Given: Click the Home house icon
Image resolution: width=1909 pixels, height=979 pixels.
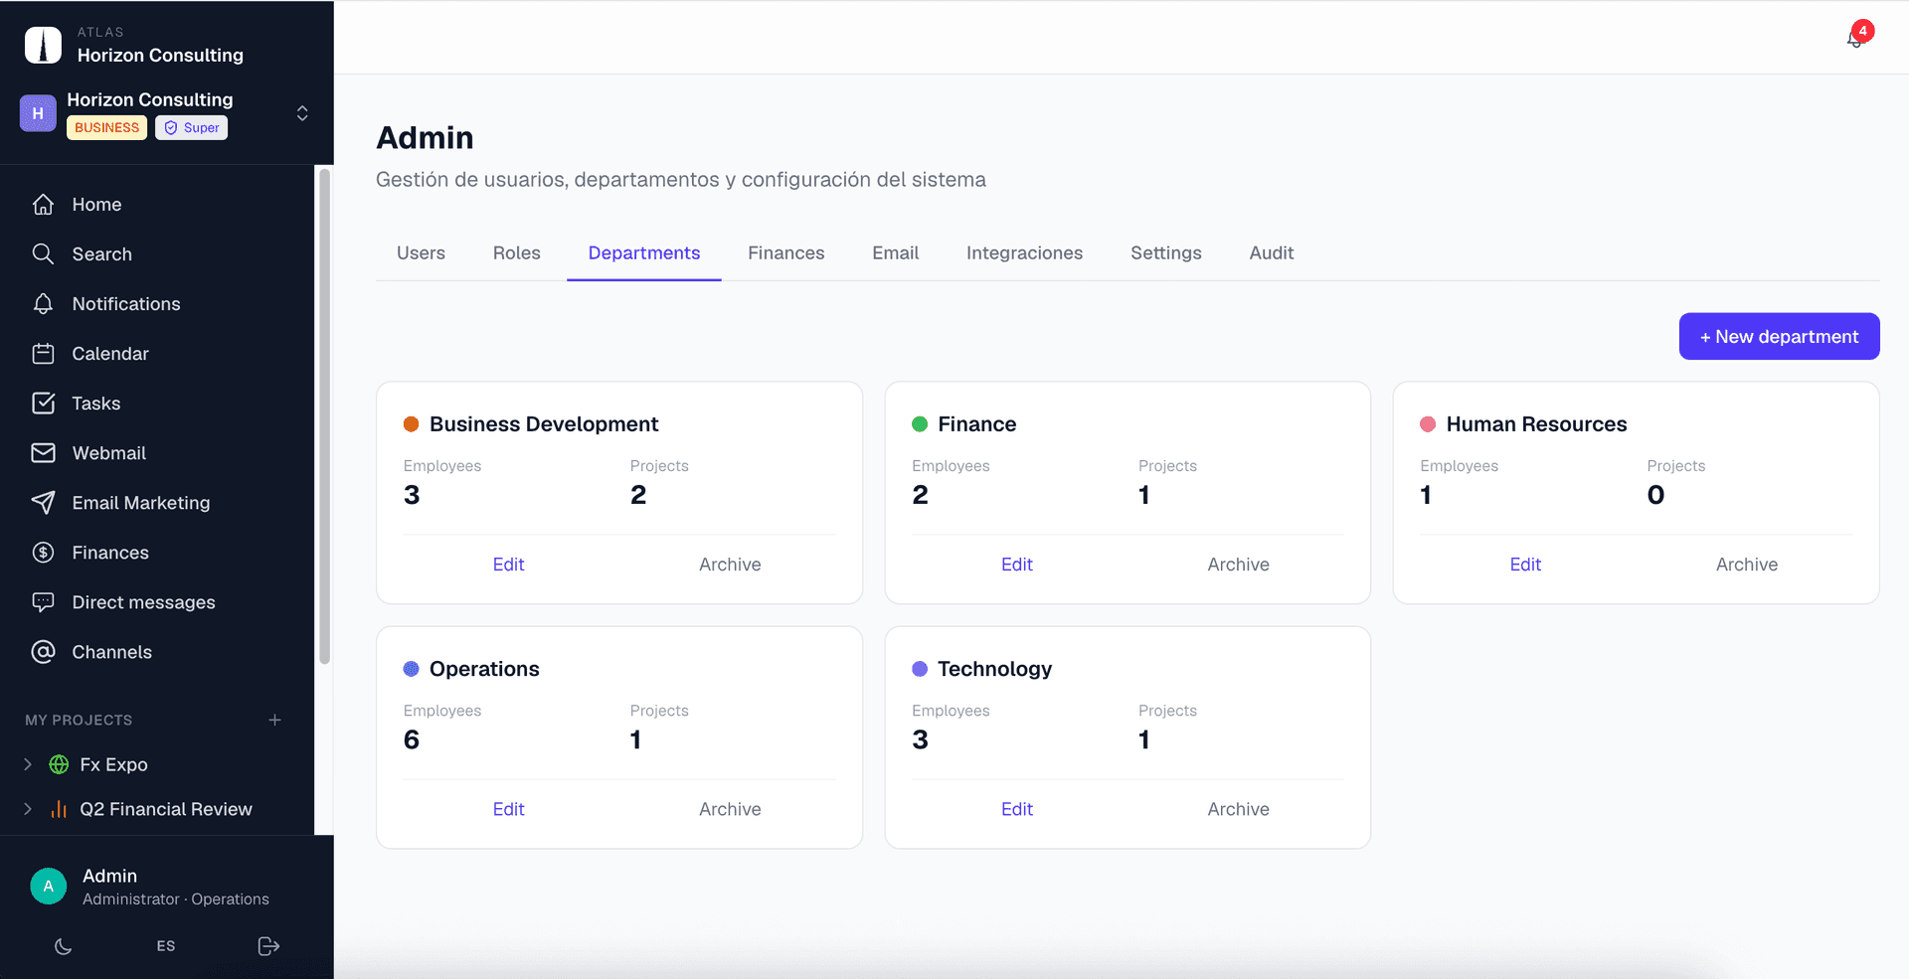Looking at the screenshot, I should pyautogui.click(x=43, y=204).
